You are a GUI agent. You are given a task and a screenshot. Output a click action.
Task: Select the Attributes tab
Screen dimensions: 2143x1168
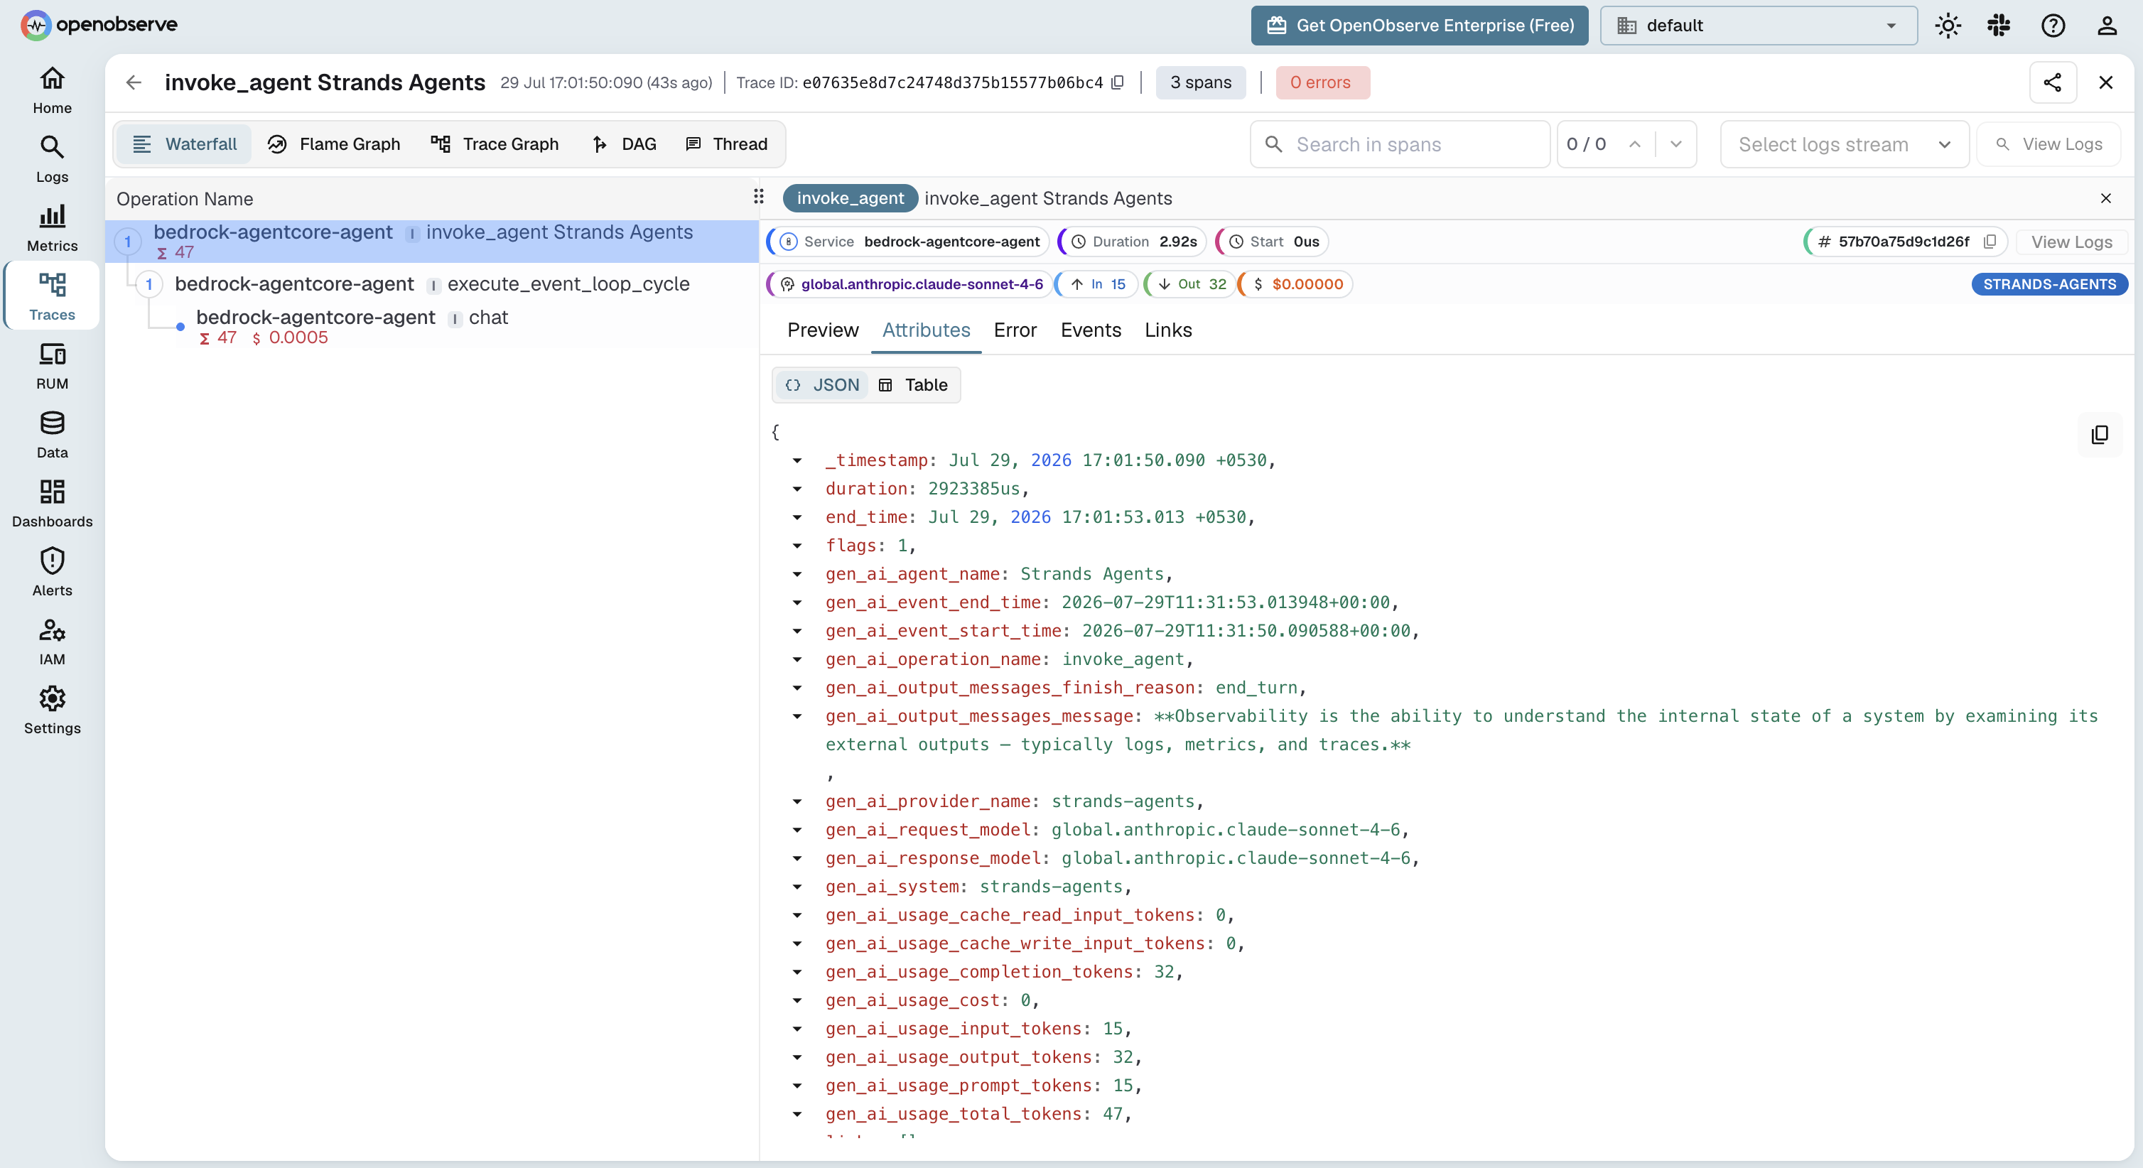tap(926, 330)
